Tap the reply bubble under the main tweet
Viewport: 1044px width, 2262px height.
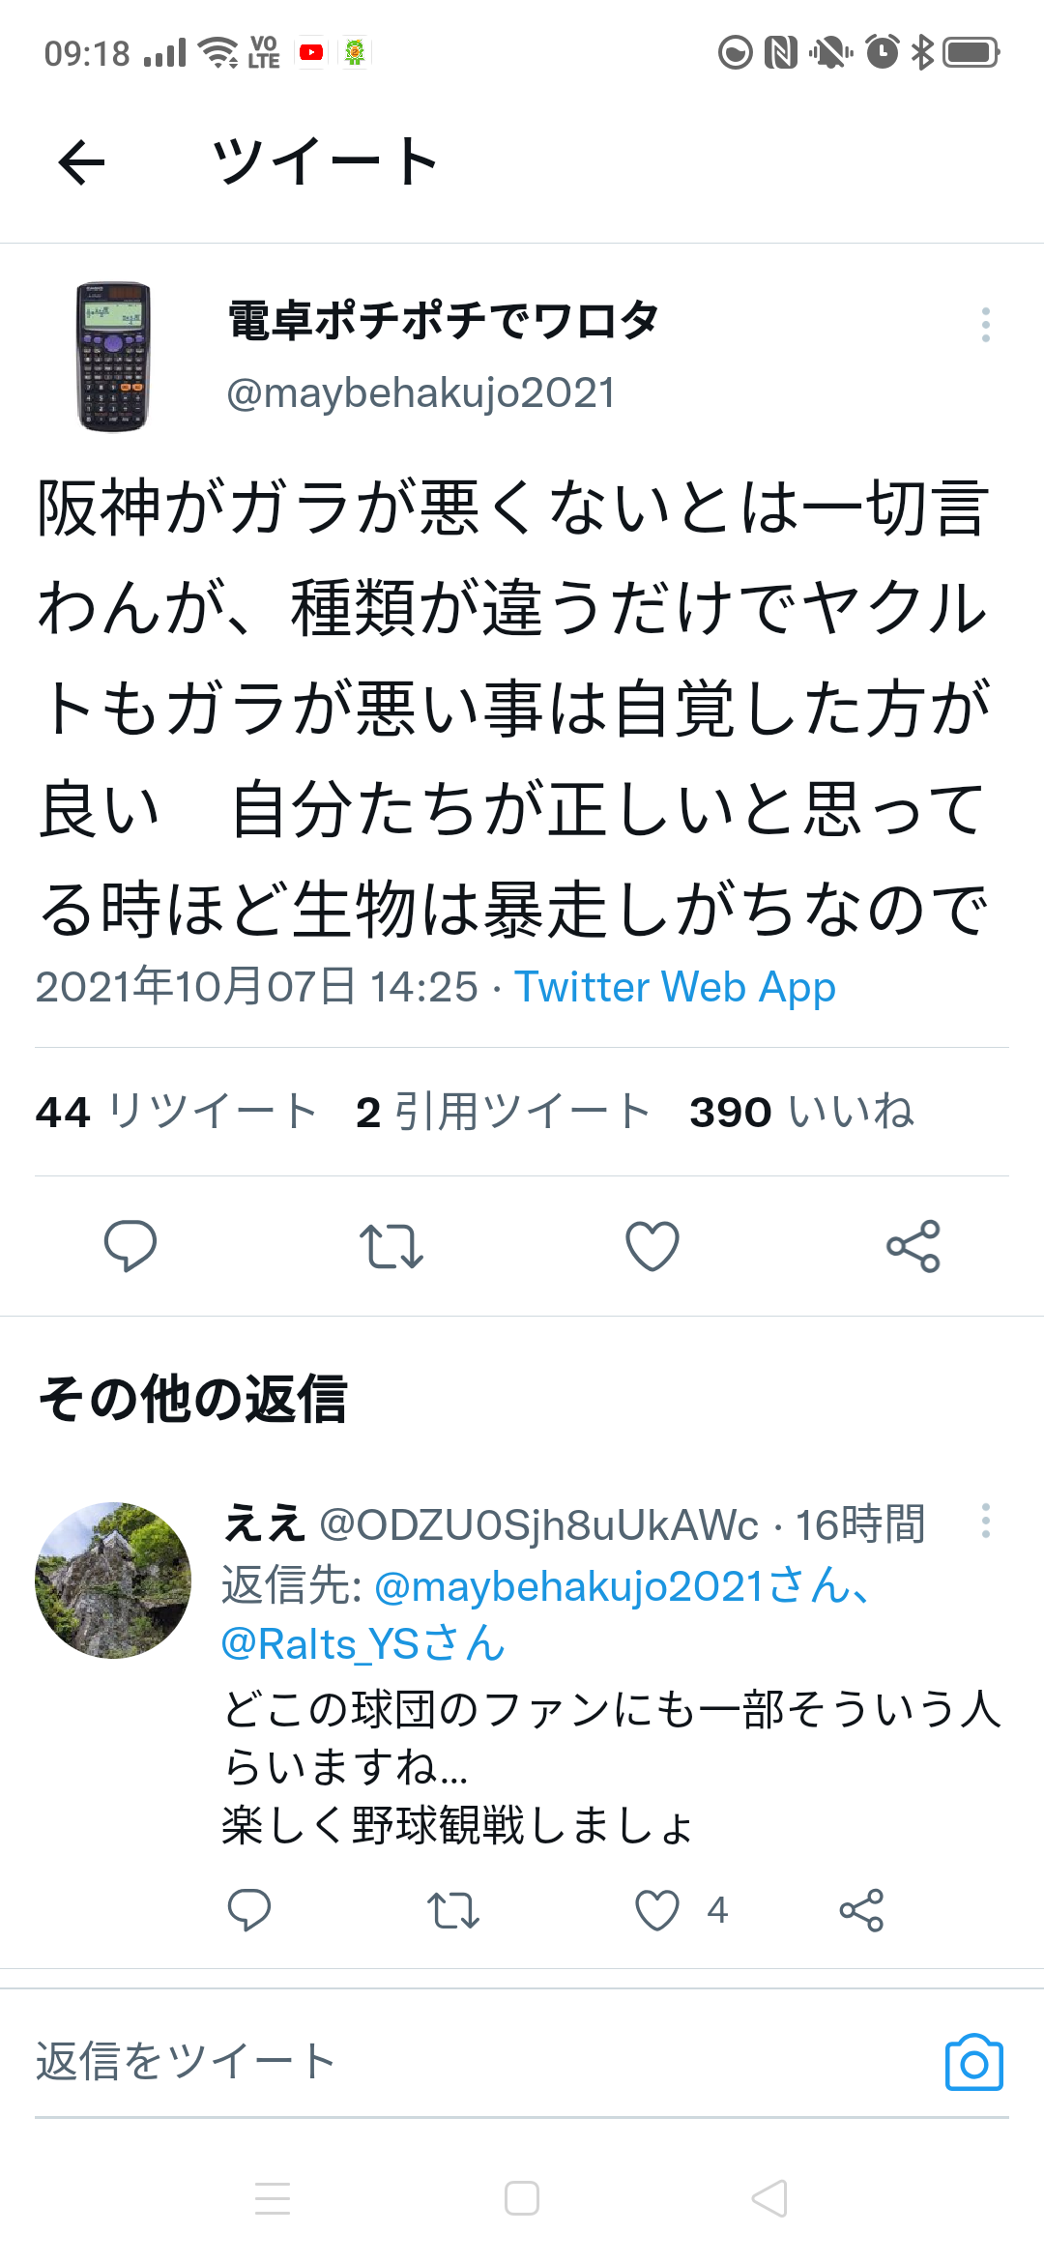pos(130,1245)
